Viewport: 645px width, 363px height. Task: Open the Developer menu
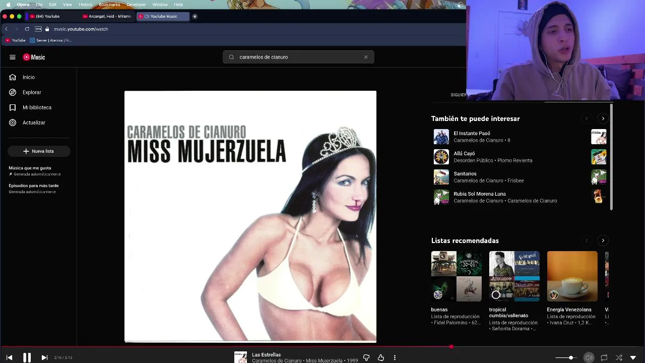click(136, 5)
